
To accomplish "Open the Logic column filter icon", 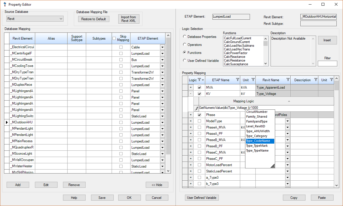I will (x=200, y=80).
